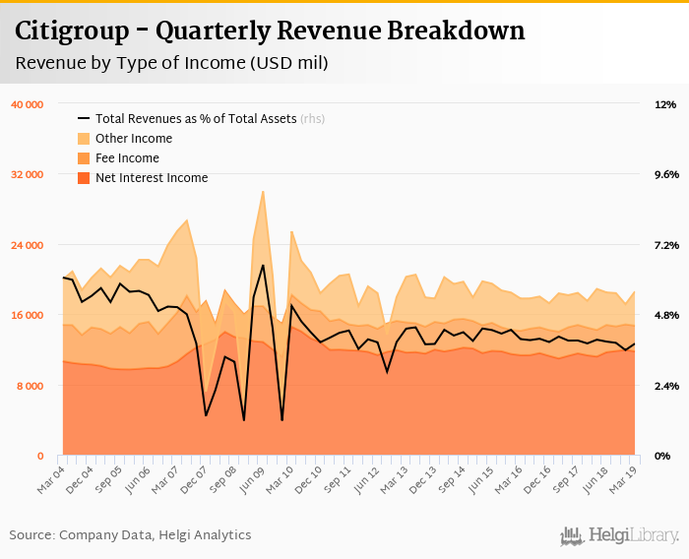Click the 'Source: Company Data, Helgi Analytics' text
Viewport: 689px width, 559px height.
pos(130,534)
